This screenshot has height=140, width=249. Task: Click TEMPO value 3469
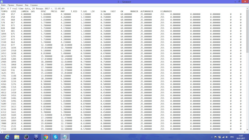click(x=3, y=70)
